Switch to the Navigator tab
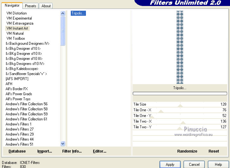This screenshot has width=230, height=168. [x=12, y=6]
